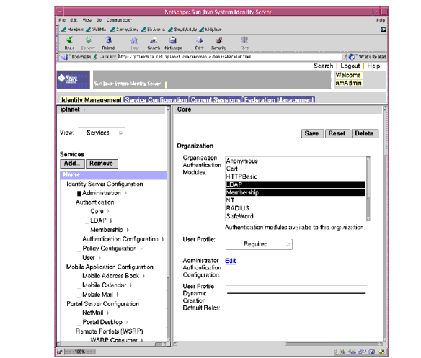This screenshot has height=358, width=421.
Task: Click the Search toolbar icon in Netscape
Action: tap(154, 40)
